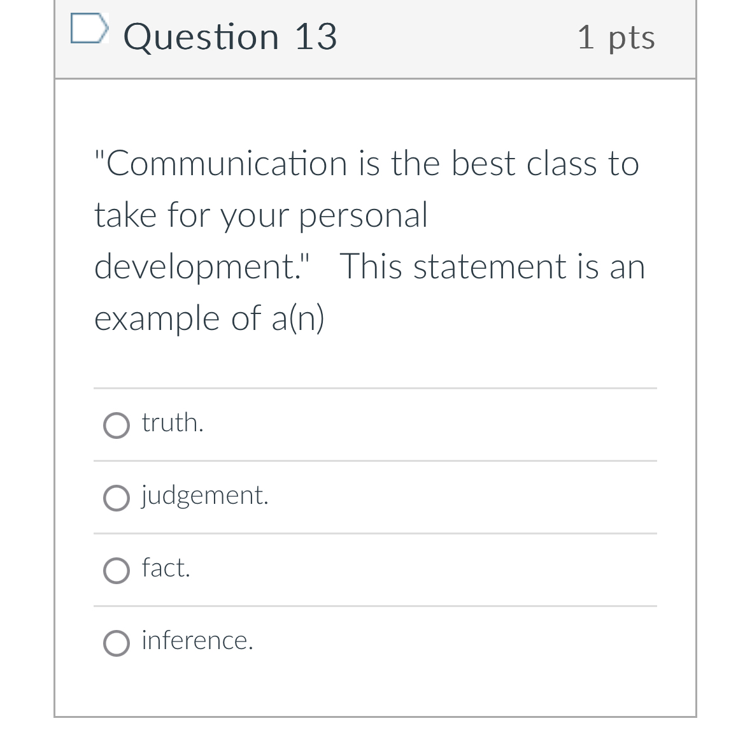Select the last answer choice circle
Viewport: 745px width, 730px height.
pyautogui.click(x=116, y=643)
